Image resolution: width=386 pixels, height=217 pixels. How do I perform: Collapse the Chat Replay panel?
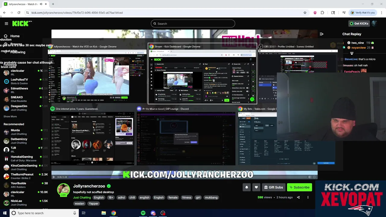[x=321, y=34]
